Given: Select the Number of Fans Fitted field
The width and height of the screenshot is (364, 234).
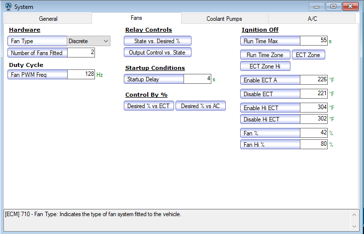Looking at the screenshot, I should pos(81,53).
